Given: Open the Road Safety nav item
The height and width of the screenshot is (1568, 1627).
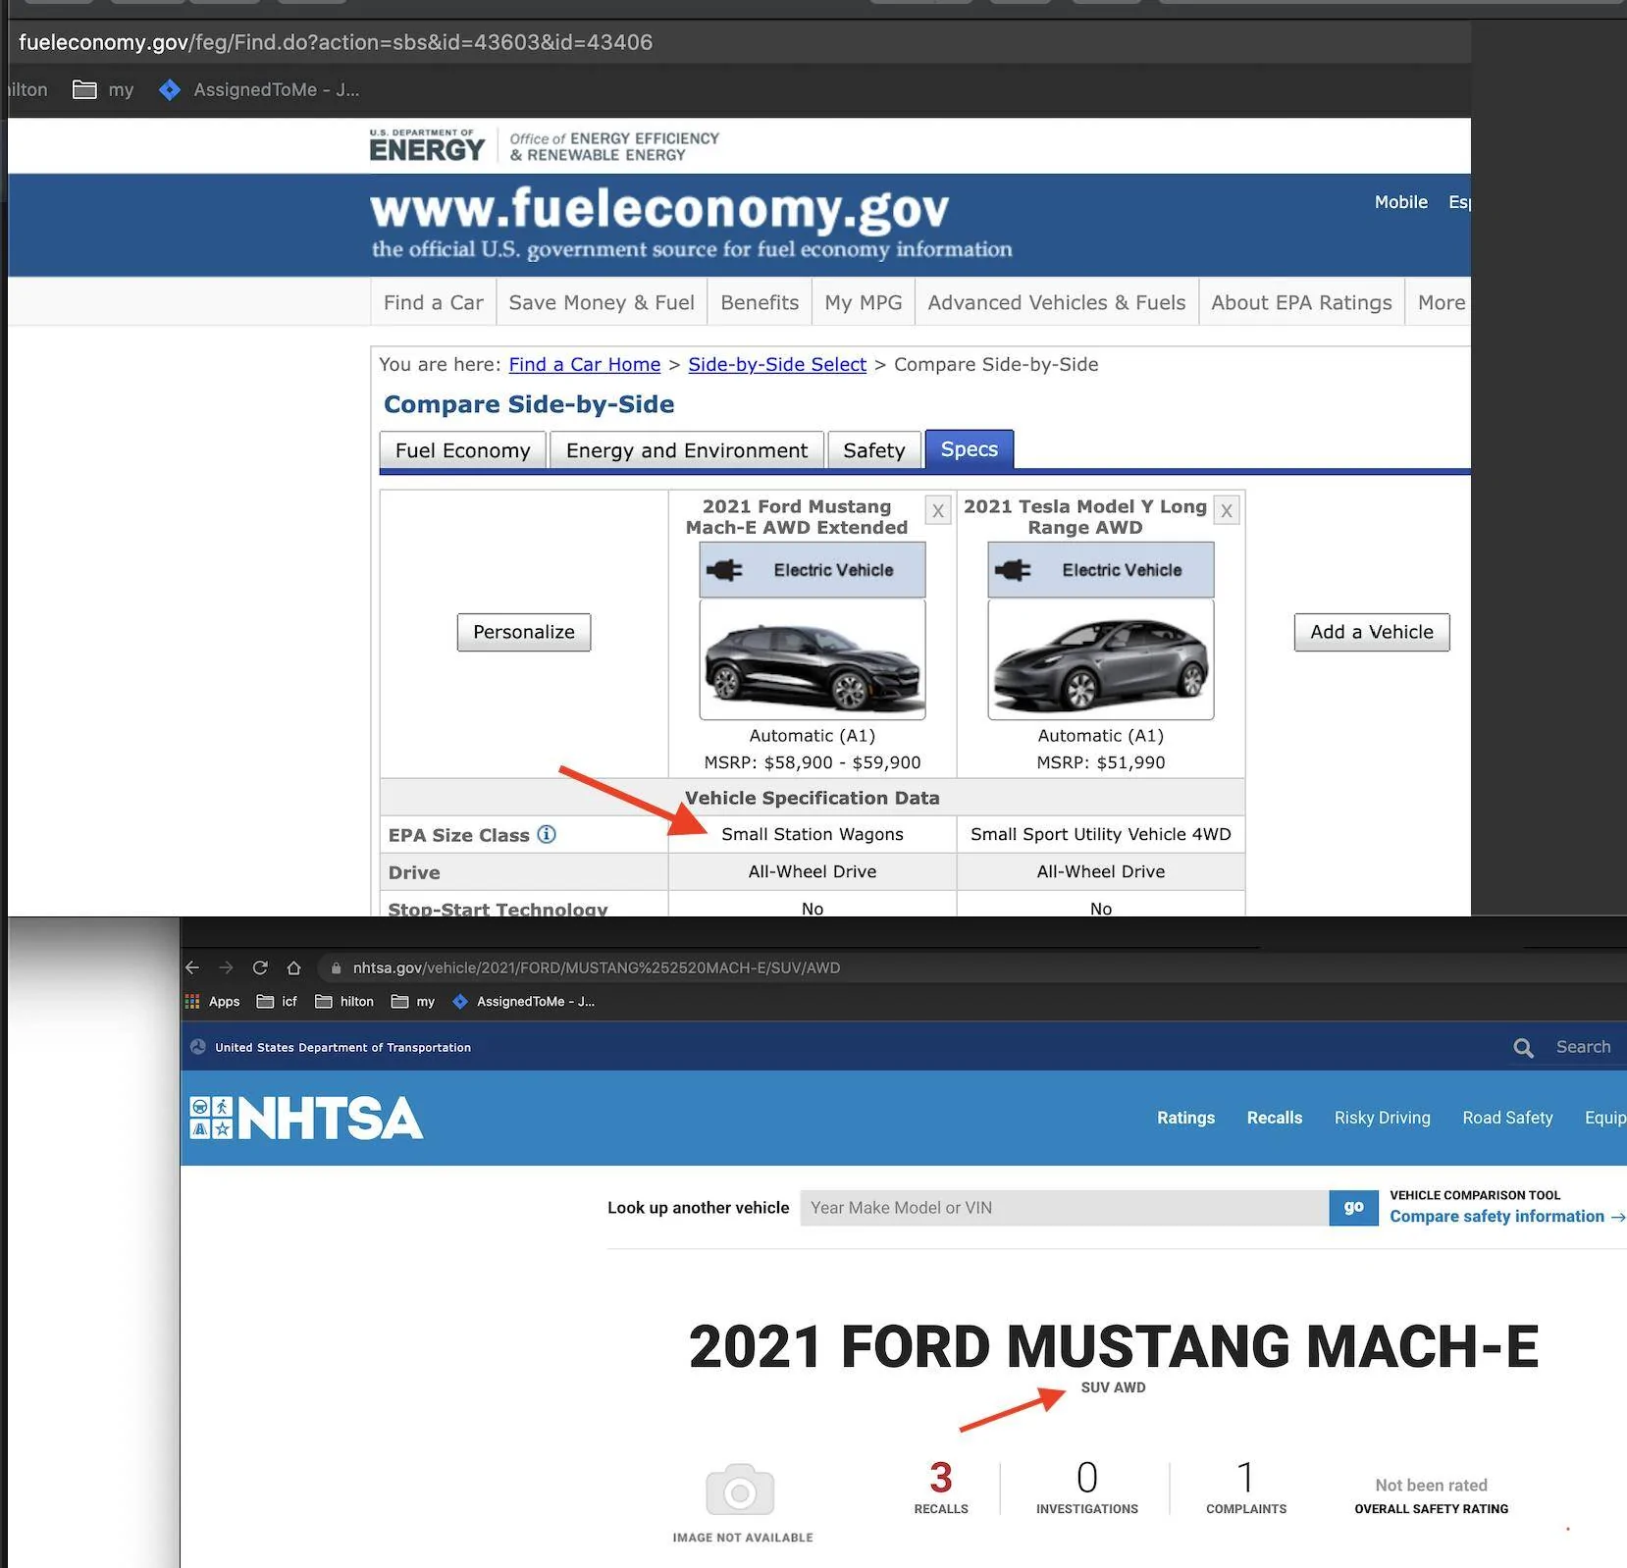Looking at the screenshot, I should [x=1507, y=1118].
